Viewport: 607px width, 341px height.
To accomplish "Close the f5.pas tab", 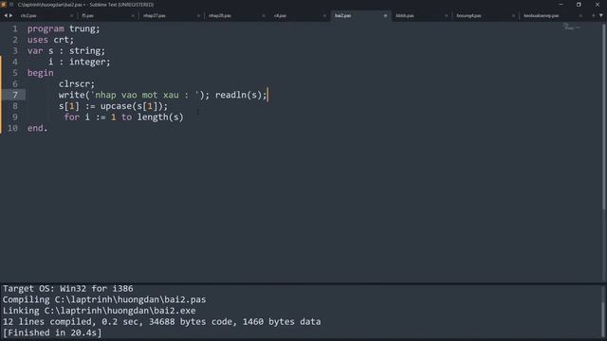I will point(133,16).
